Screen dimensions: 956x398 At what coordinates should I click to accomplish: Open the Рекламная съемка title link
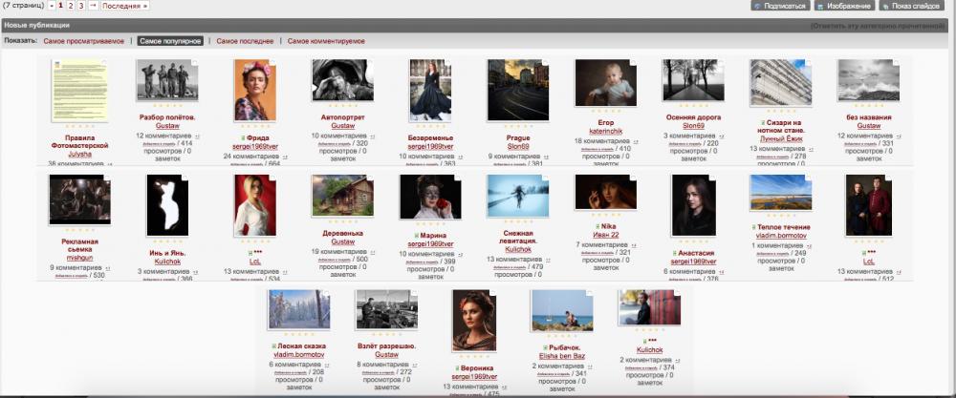(x=79, y=245)
